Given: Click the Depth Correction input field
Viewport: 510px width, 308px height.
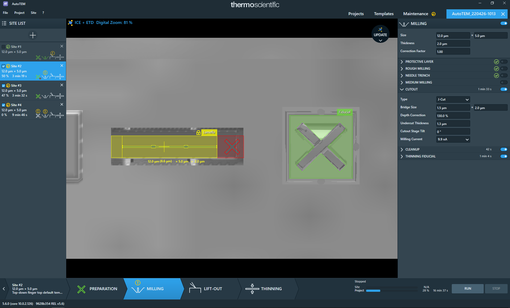Looking at the screenshot, I should pos(453,116).
